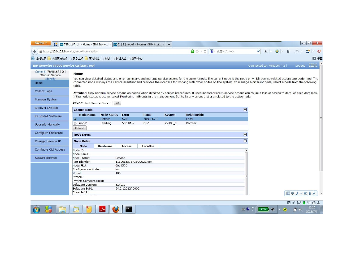Click the GO button next to Actions
Image resolution: width=357 pixels, height=253 pixels.
117,103
